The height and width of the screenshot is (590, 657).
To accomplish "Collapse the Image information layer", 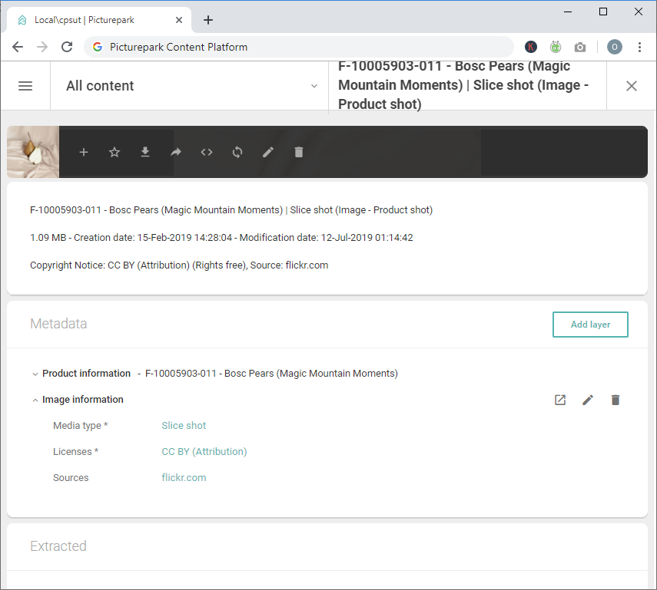I will tap(35, 400).
